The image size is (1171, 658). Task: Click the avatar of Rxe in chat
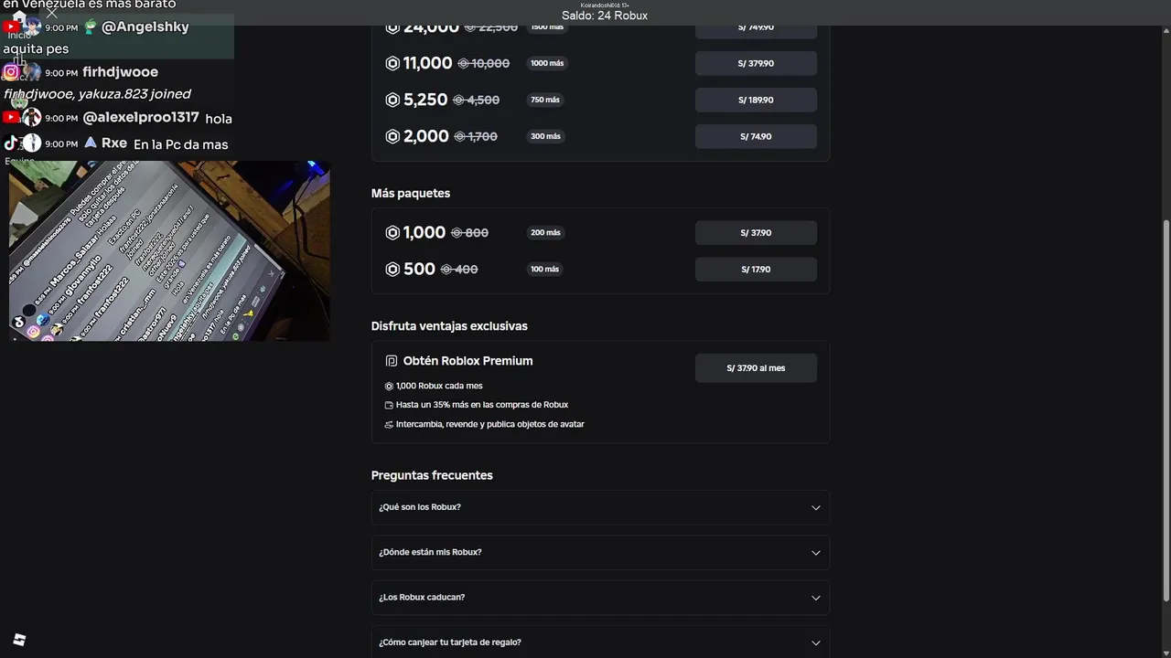coord(32,143)
